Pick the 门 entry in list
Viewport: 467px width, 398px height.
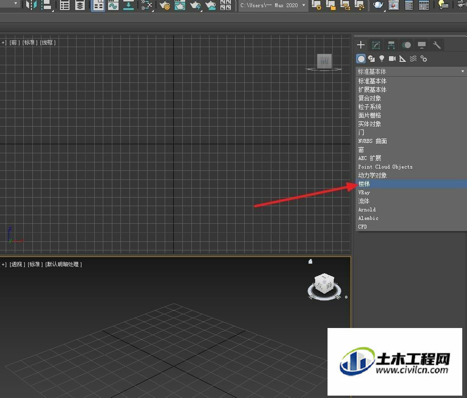coord(411,132)
